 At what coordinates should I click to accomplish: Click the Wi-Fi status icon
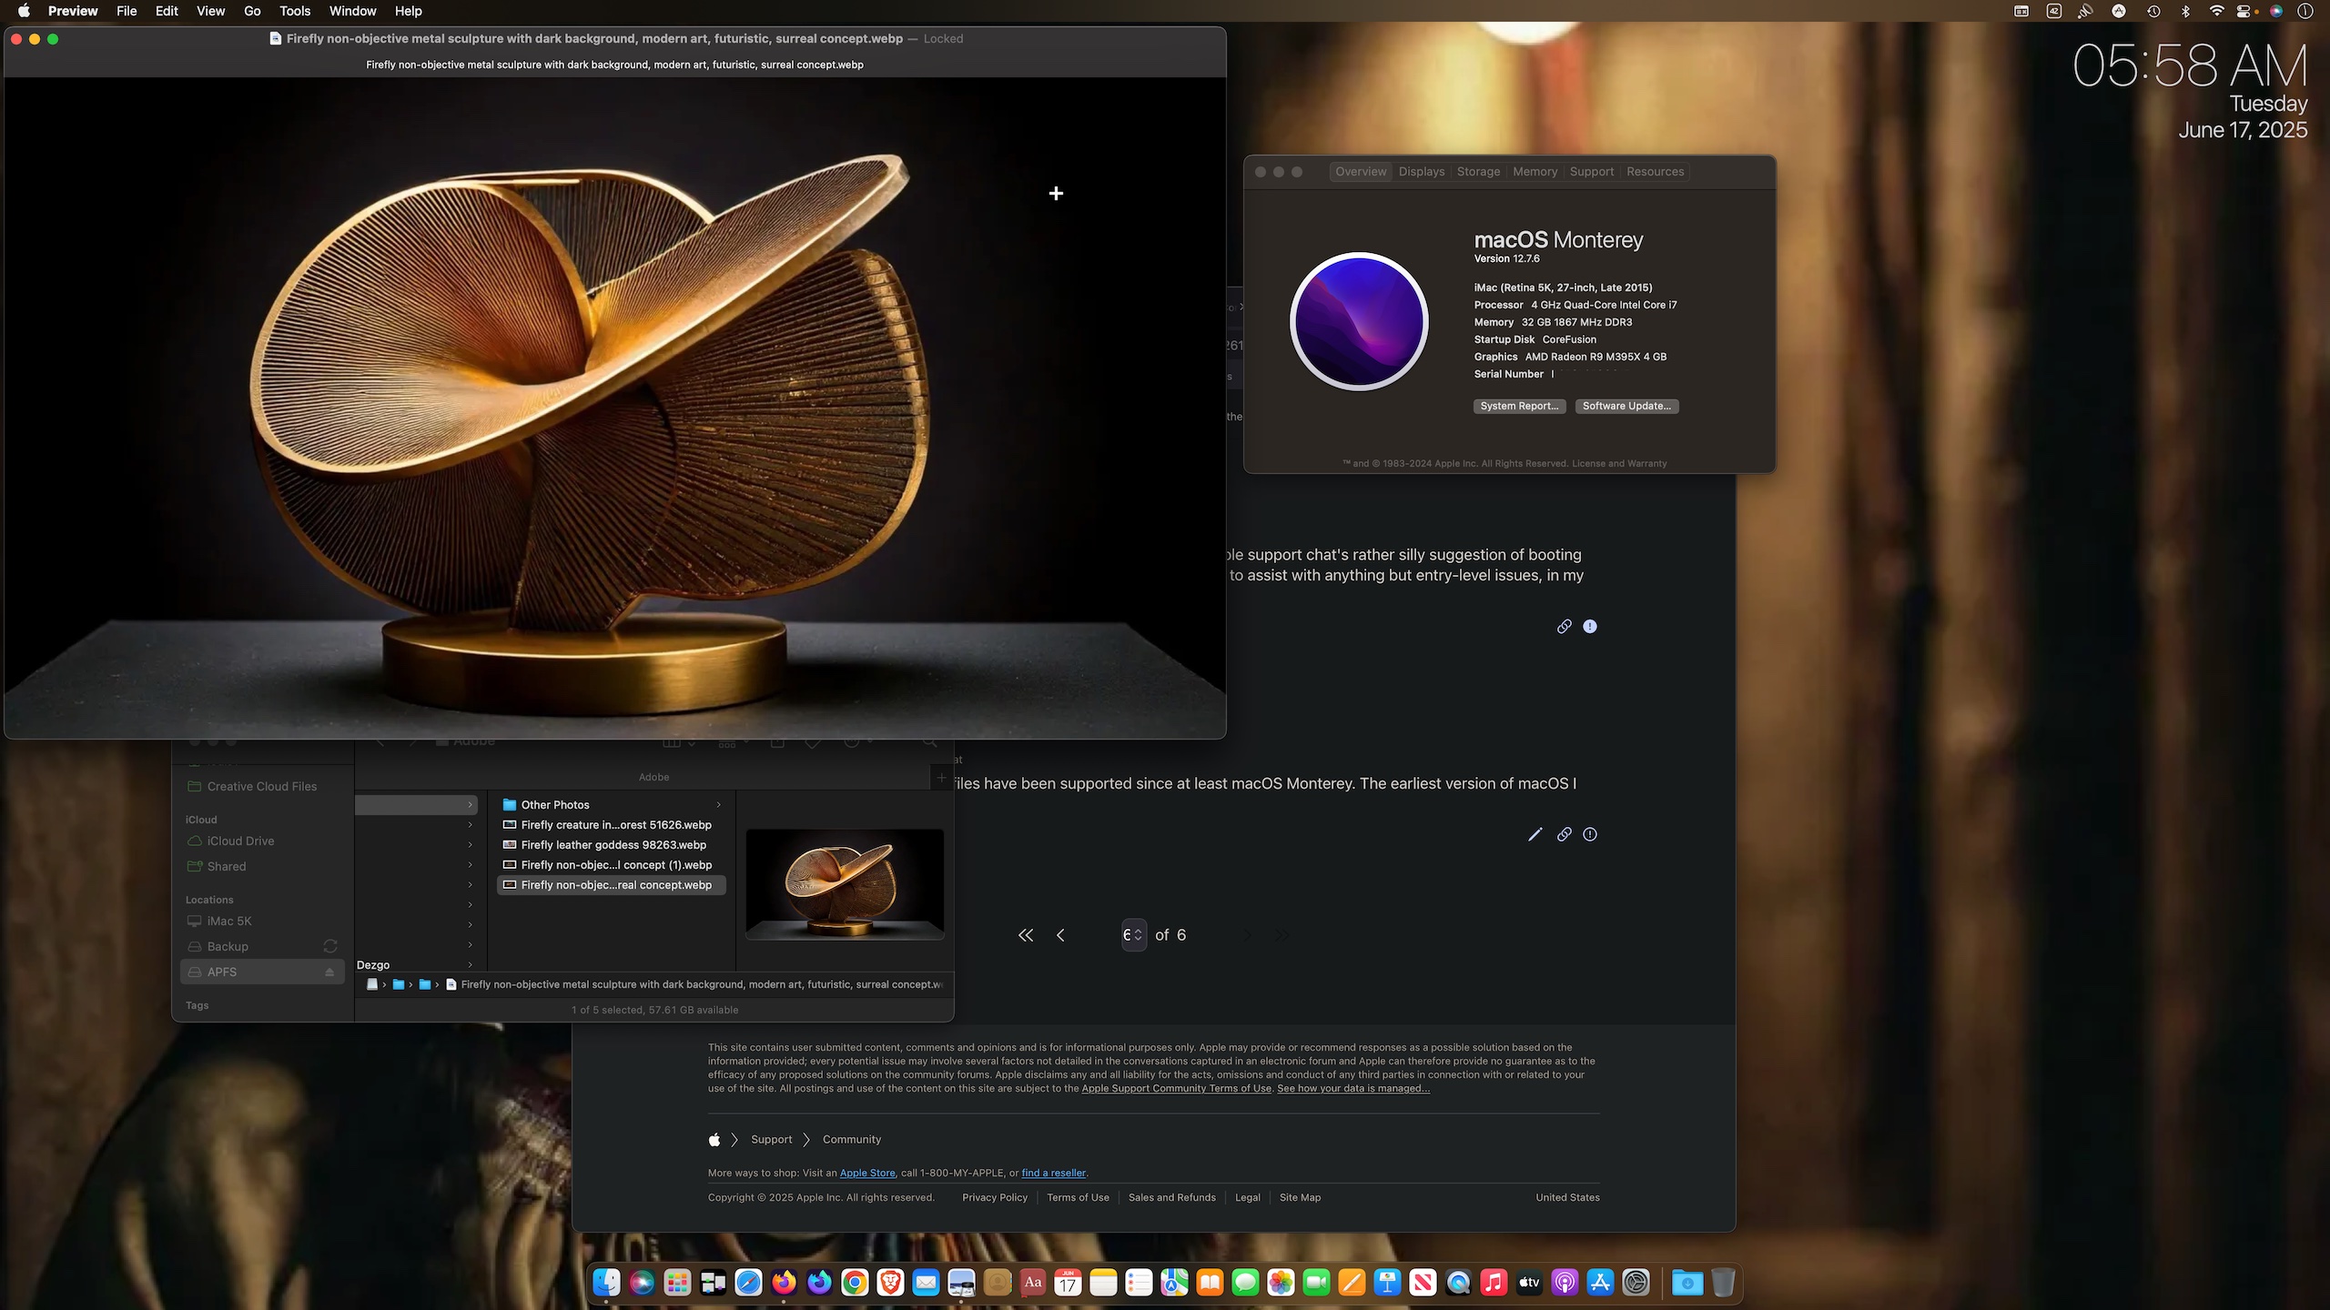pyautogui.click(x=2216, y=11)
